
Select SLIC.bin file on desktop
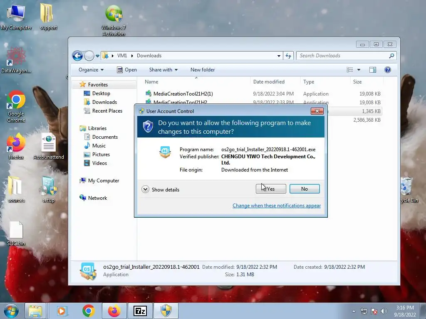click(x=16, y=233)
